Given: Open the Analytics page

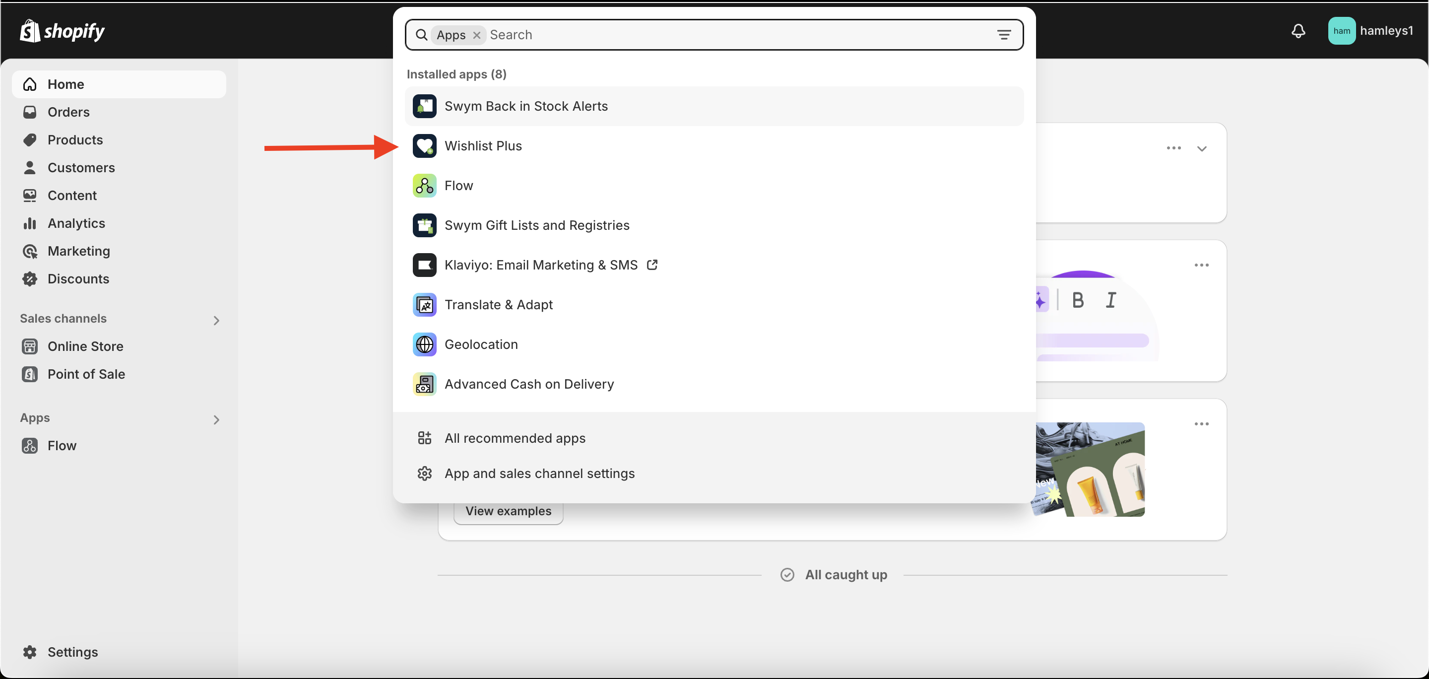Looking at the screenshot, I should [x=76, y=223].
